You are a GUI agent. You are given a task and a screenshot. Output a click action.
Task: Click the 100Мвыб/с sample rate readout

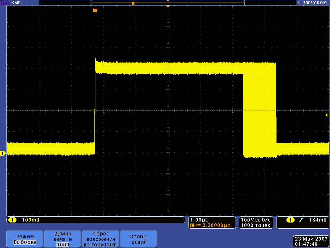256,220
